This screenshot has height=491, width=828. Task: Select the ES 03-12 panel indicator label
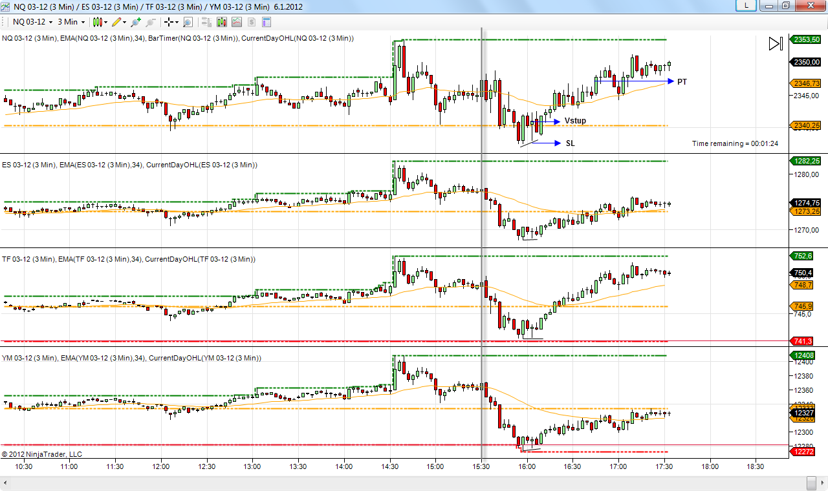coord(129,165)
